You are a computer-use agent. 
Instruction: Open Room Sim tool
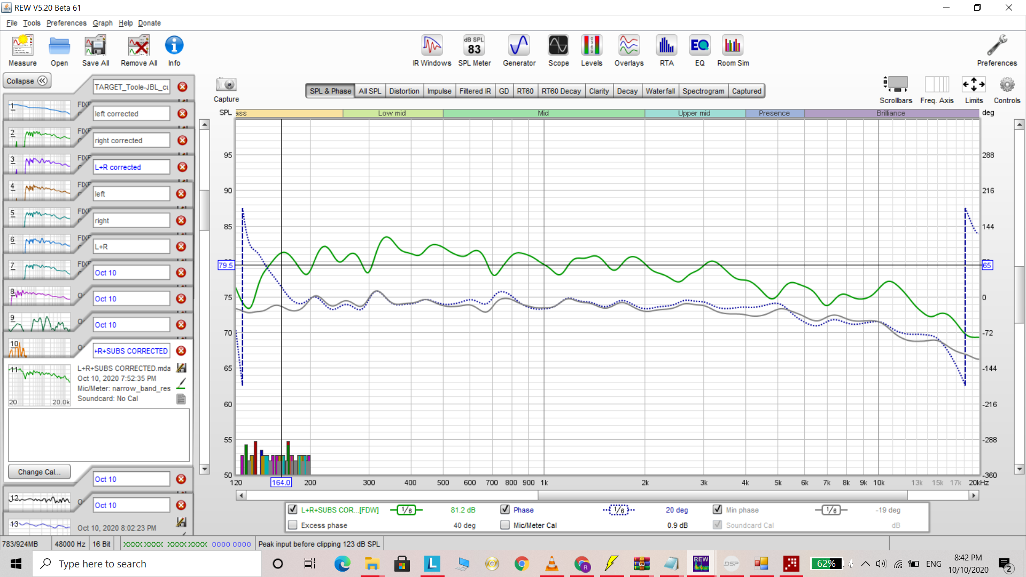coord(733,51)
